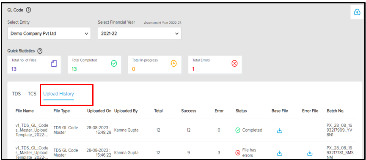Click Kamna Gupta in the Completed row
The image size is (366, 160).
pyautogui.click(x=126, y=130)
